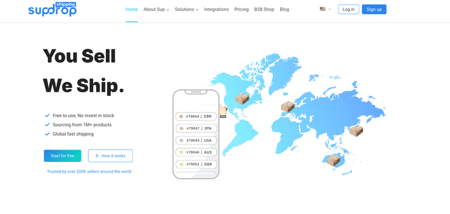
Task: Click Trusted by over 200K sellers text
Action: (x=89, y=171)
